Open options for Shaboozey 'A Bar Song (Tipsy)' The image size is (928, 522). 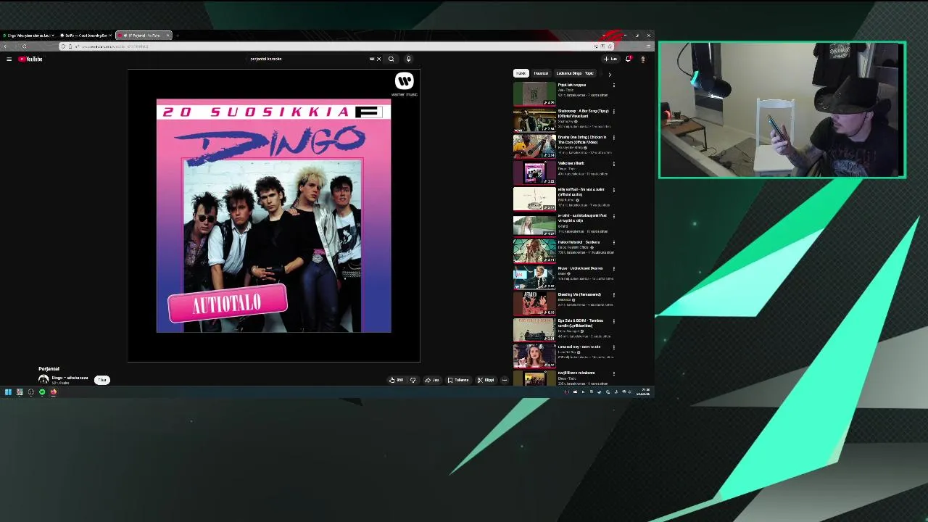(614, 112)
